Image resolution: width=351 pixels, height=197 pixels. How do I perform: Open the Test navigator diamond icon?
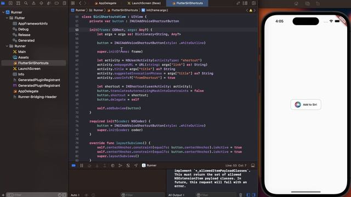[41, 3]
